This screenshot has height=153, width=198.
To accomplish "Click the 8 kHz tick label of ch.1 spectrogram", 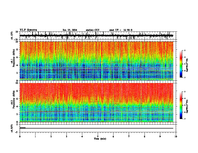I will pos(17,49).
